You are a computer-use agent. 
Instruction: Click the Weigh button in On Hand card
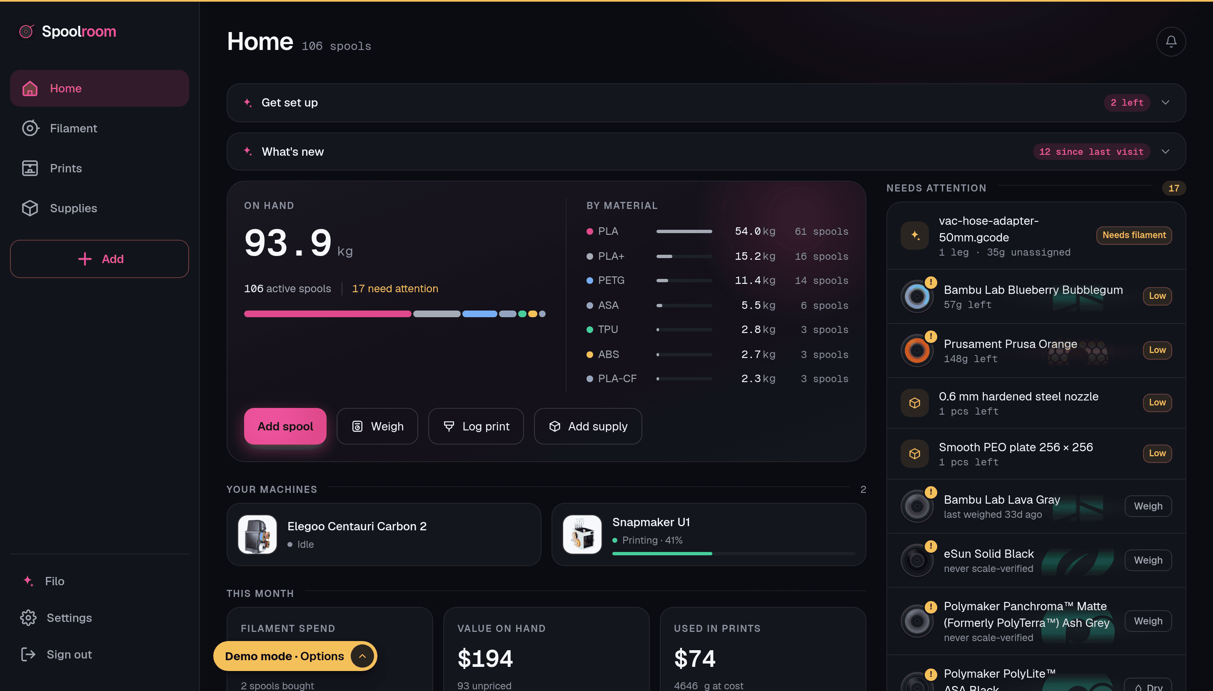pyautogui.click(x=377, y=426)
